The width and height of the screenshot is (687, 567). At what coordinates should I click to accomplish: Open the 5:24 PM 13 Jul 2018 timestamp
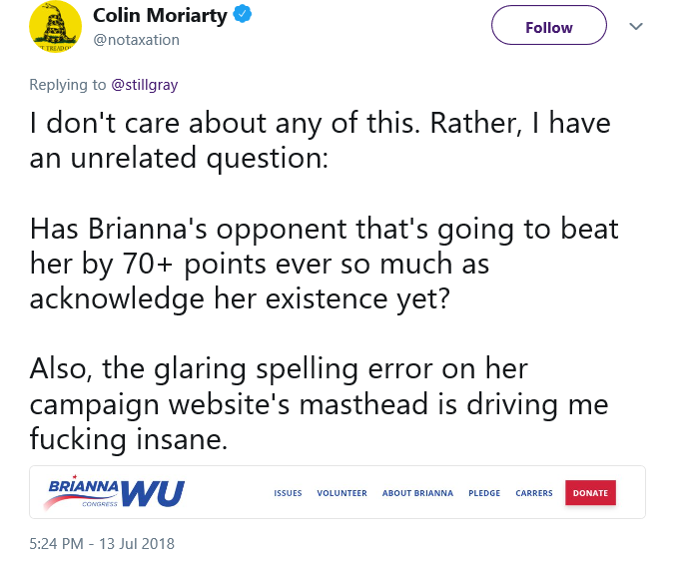(102, 543)
